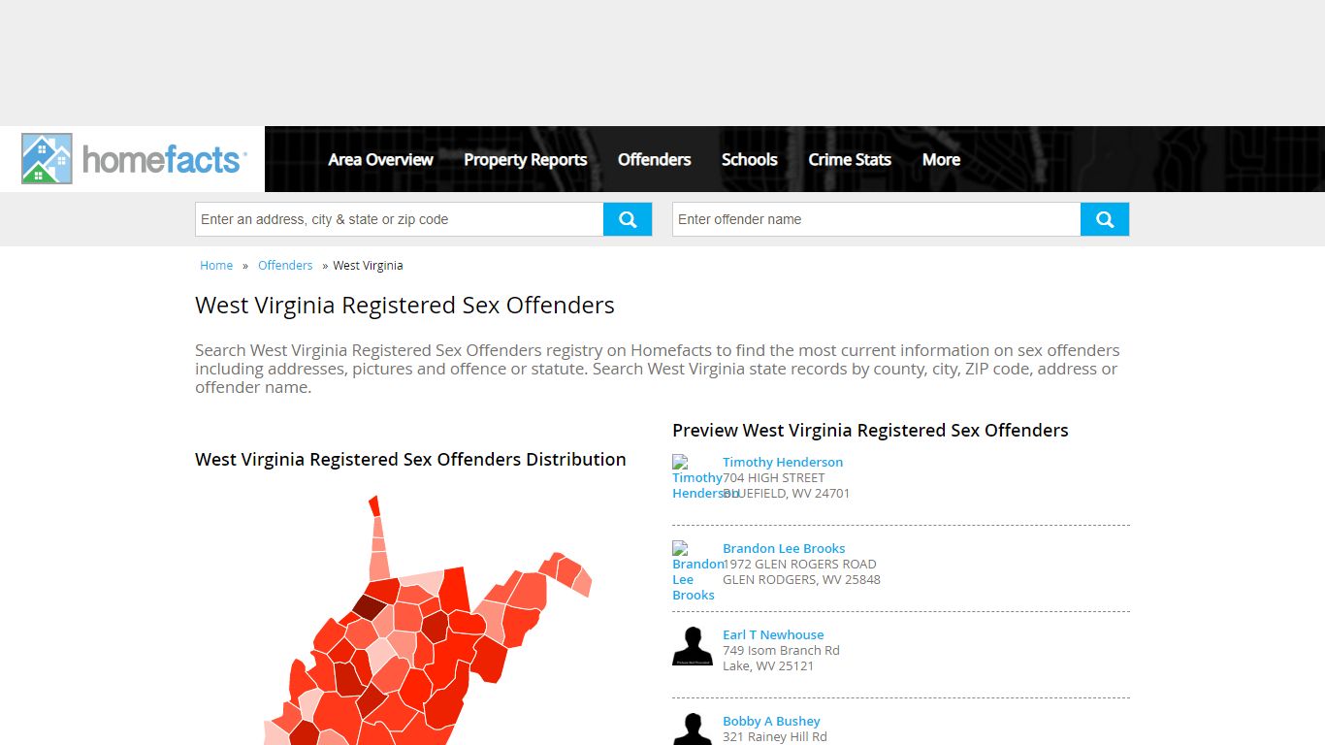This screenshot has height=745, width=1325.
Task: Open Earl T Newhouse offender profile link
Action: tap(773, 634)
